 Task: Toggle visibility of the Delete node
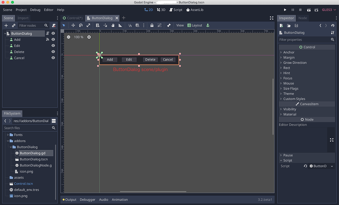pos(53,52)
